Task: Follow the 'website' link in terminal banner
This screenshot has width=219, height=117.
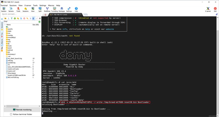Action: point(110,29)
